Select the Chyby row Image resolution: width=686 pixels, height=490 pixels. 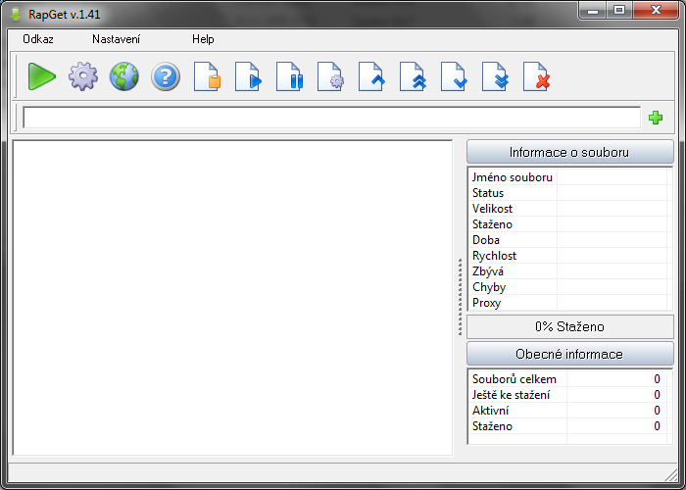pyautogui.click(x=569, y=287)
